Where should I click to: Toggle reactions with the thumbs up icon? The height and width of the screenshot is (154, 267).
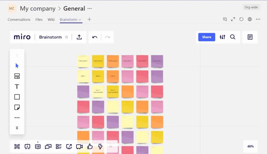click(90, 146)
